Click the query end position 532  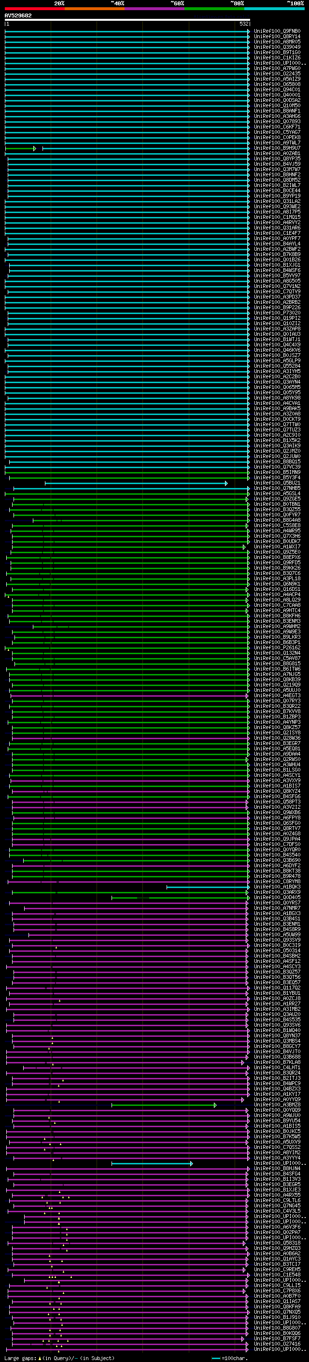243,24
